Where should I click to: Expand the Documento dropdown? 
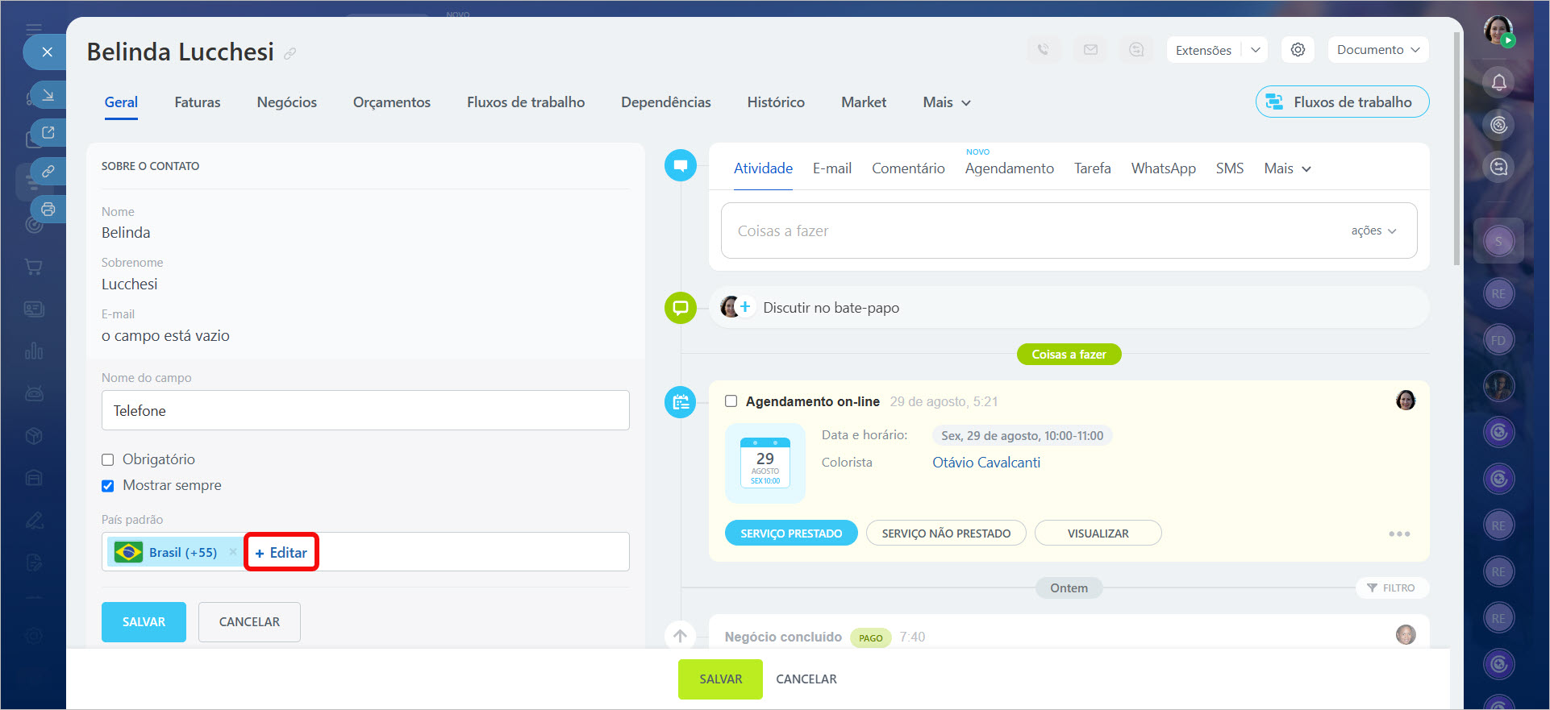(1377, 50)
